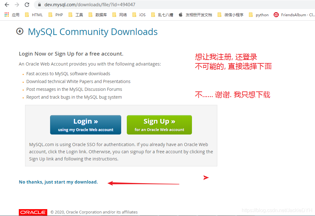Viewport: 315px width, 216px height.
Task: Open the FriendsAlbum bookmark
Action: [x=294, y=15]
